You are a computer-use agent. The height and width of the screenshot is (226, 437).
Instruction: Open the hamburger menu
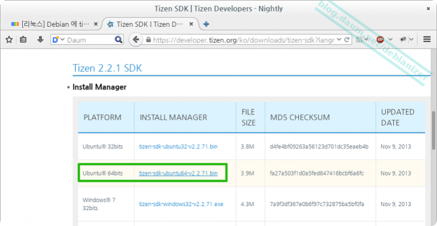(x=427, y=40)
